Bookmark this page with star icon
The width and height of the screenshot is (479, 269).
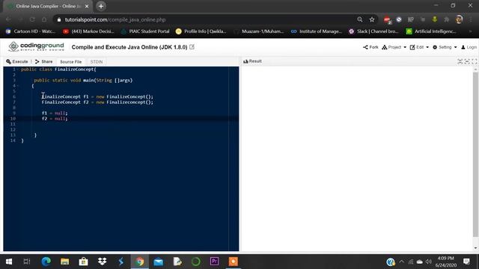372,19
